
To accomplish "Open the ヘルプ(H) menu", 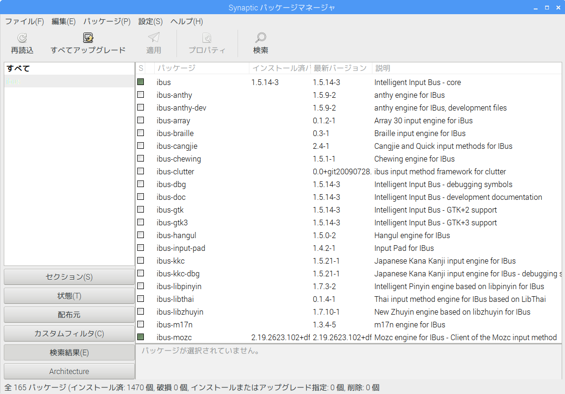I will 186,22.
